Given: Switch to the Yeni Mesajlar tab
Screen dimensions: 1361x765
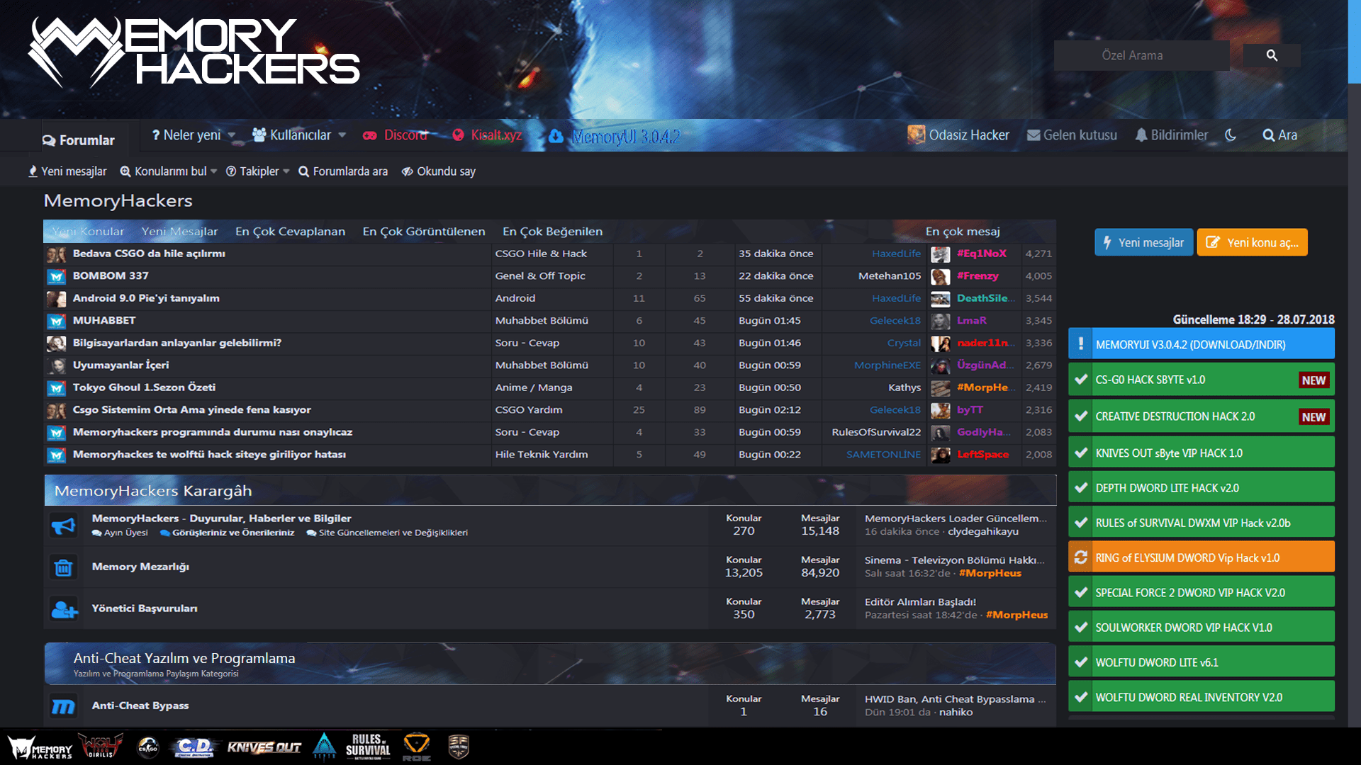Looking at the screenshot, I should tap(180, 232).
